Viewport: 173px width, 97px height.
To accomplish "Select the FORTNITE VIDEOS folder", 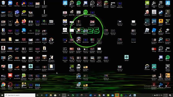I will (x=3, y=32).
